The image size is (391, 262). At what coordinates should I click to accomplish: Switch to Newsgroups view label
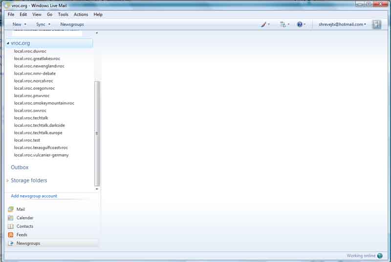pos(28,243)
